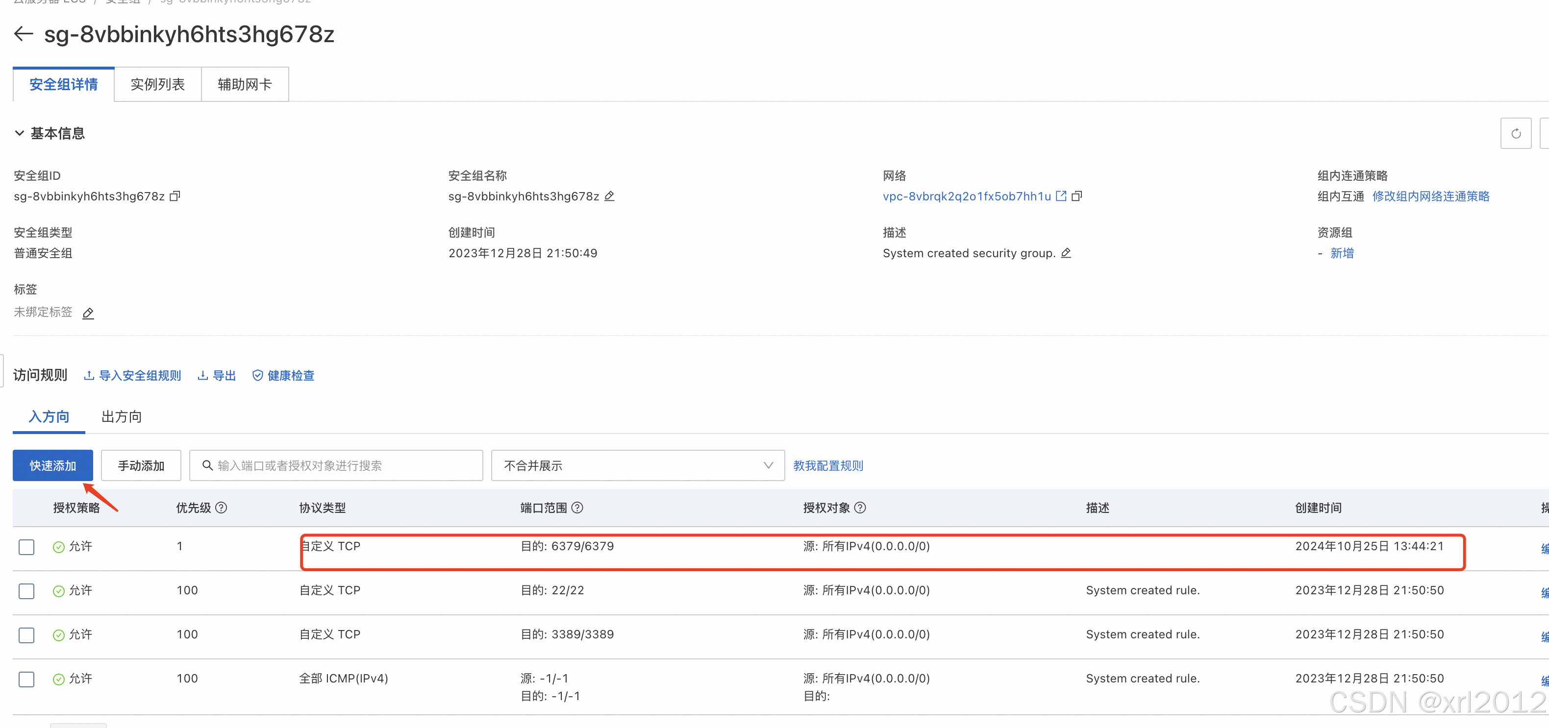
Task: Focus the port or object search field
Action: click(x=336, y=465)
